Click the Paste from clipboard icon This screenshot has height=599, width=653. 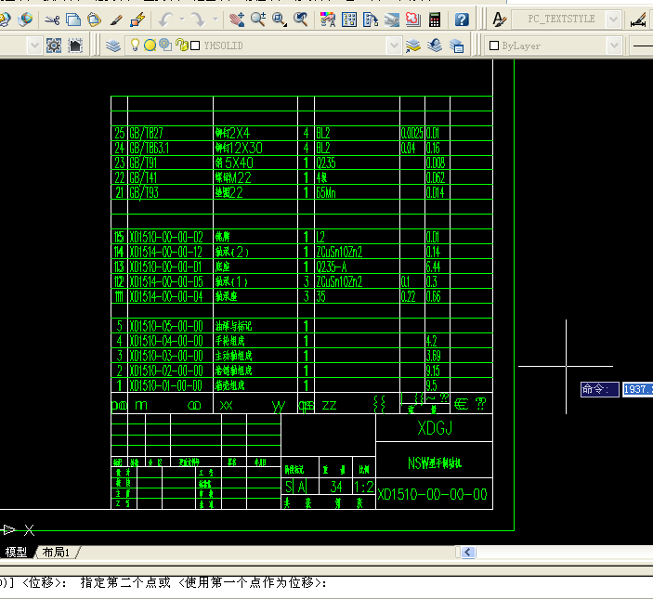click(x=94, y=20)
